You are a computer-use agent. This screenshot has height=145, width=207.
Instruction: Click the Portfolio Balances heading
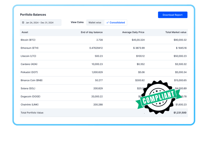click(x=33, y=15)
